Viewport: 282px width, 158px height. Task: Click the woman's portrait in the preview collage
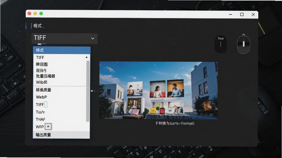[158, 89]
